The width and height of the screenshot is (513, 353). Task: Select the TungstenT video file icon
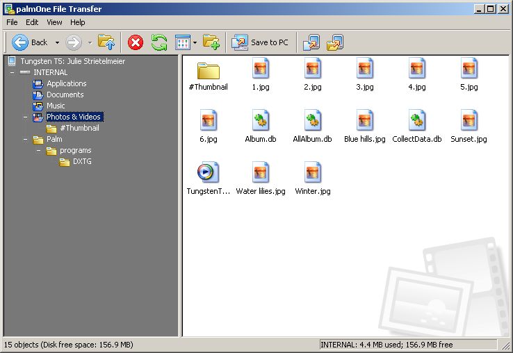[209, 172]
